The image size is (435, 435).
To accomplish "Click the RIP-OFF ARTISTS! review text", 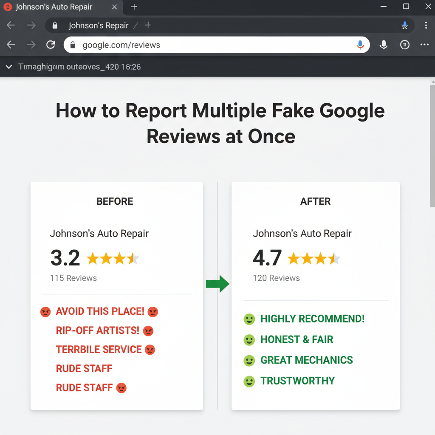I will pos(98,330).
